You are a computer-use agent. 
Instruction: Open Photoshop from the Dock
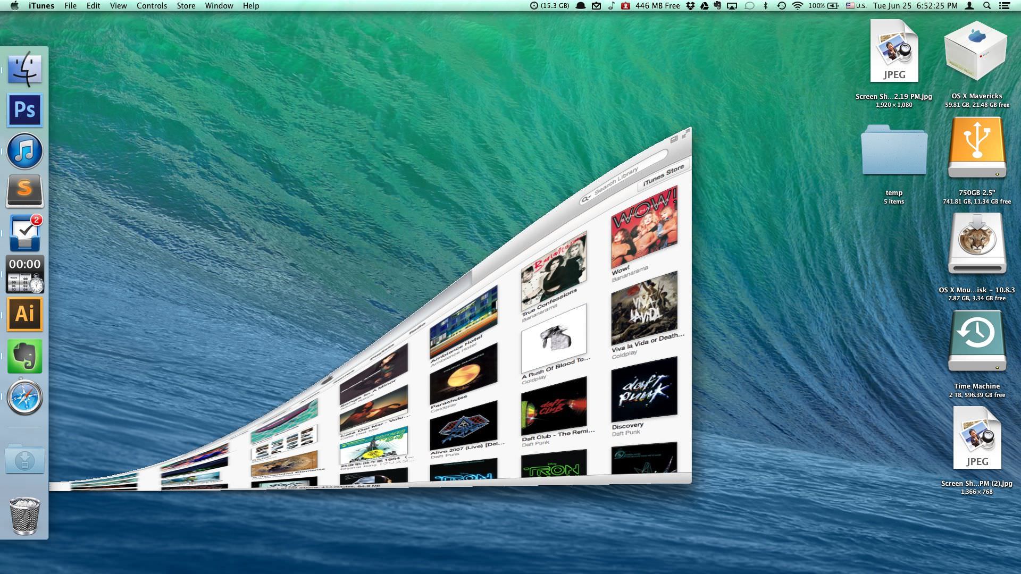[24, 110]
